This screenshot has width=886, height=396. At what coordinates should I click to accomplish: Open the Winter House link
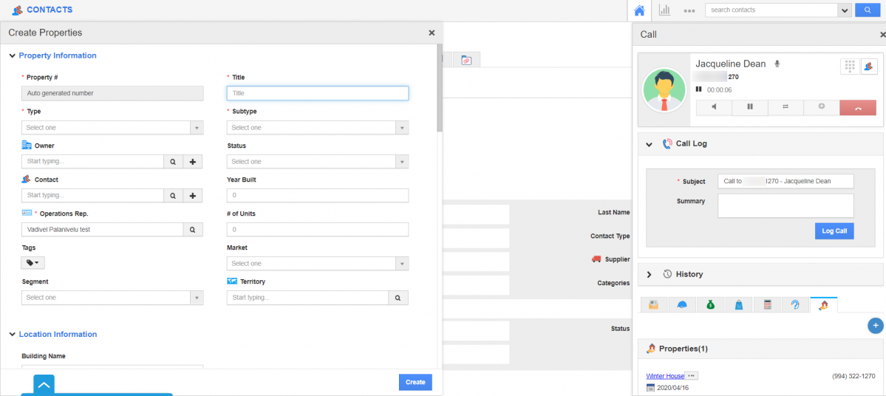point(664,376)
